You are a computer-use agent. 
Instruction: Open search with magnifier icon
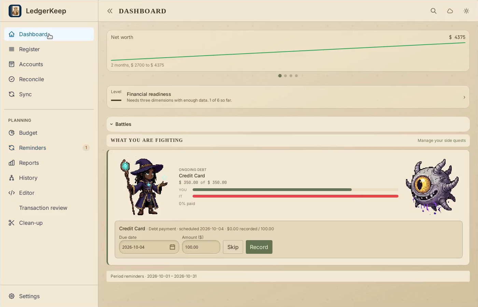(x=434, y=11)
